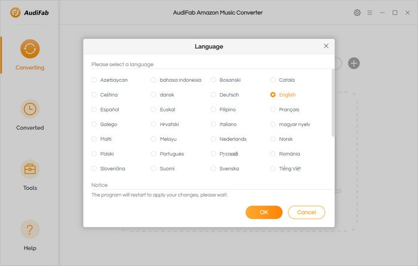Screen dimensions: 418x266
Task: Select Melayu radio button
Action: coord(153,139)
